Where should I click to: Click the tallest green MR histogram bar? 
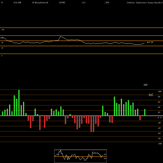pos(19,103)
